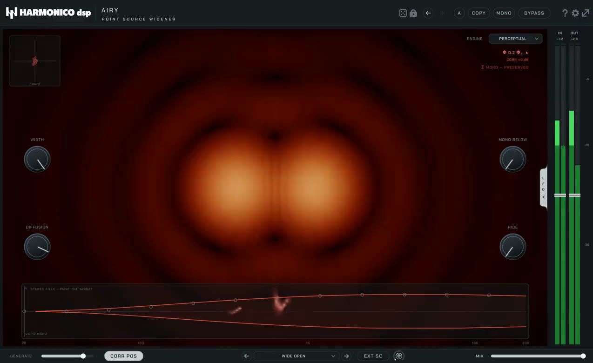The height and width of the screenshot is (363, 593).
Task: Click the IN level value -7.2
Action: [560, 39]
